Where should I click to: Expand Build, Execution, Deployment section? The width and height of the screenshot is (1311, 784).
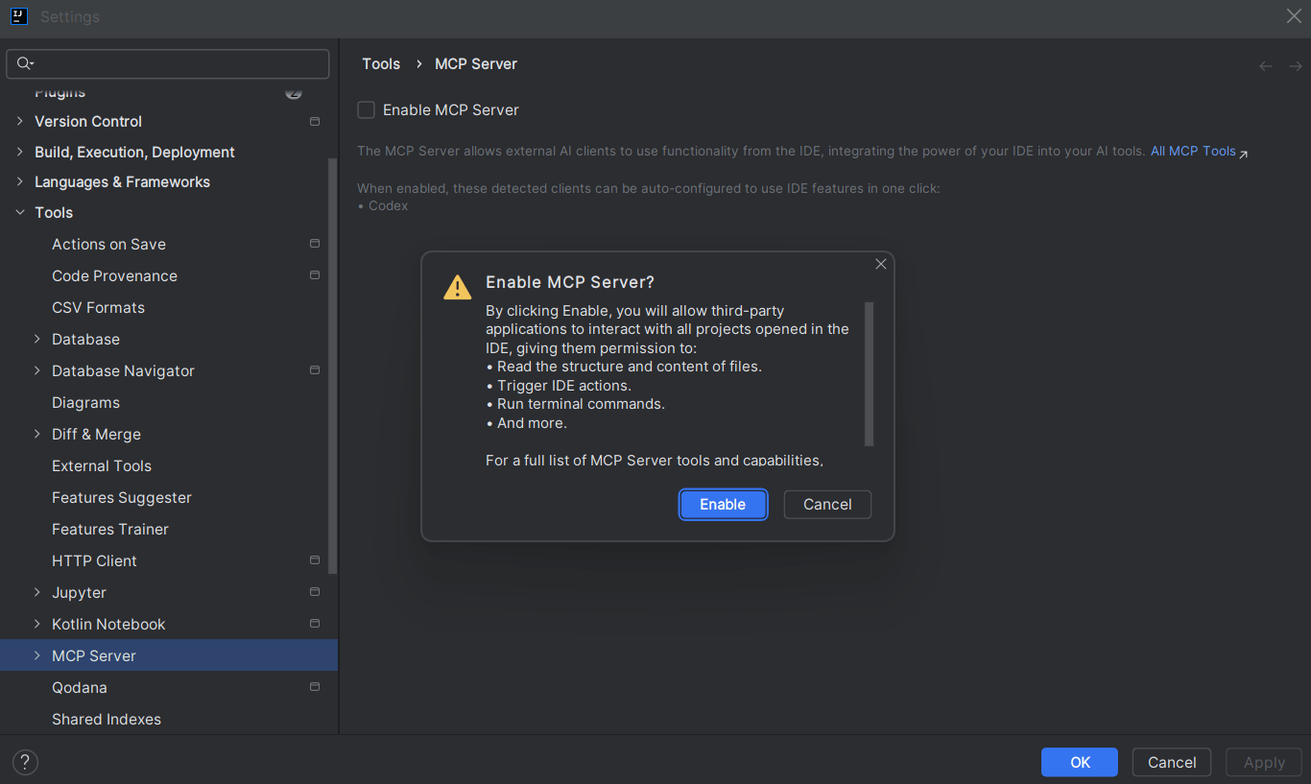(x=20, y=153)
